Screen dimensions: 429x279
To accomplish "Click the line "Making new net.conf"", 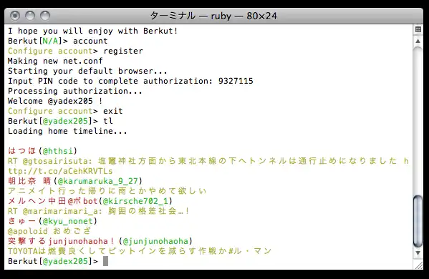I will click(x=55, y=61).
